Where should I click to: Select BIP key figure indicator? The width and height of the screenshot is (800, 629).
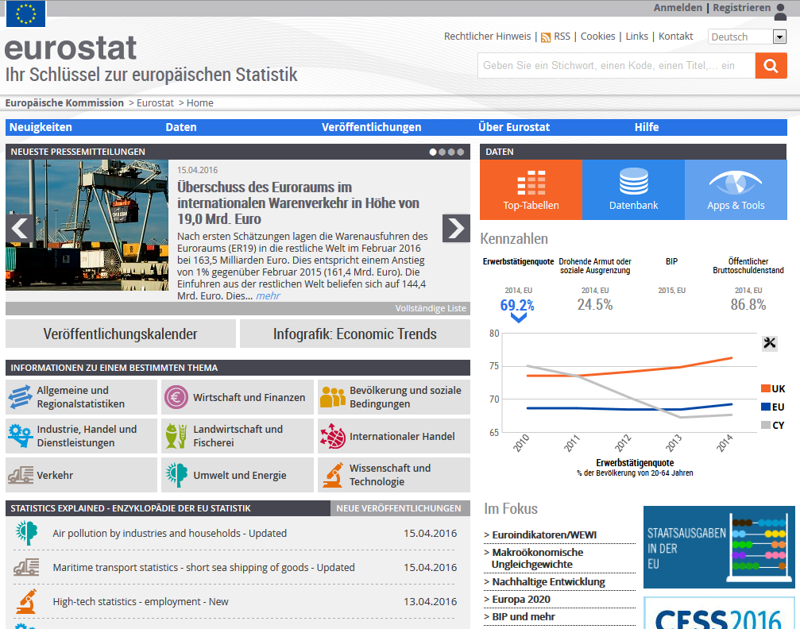[x=671, y=261]
